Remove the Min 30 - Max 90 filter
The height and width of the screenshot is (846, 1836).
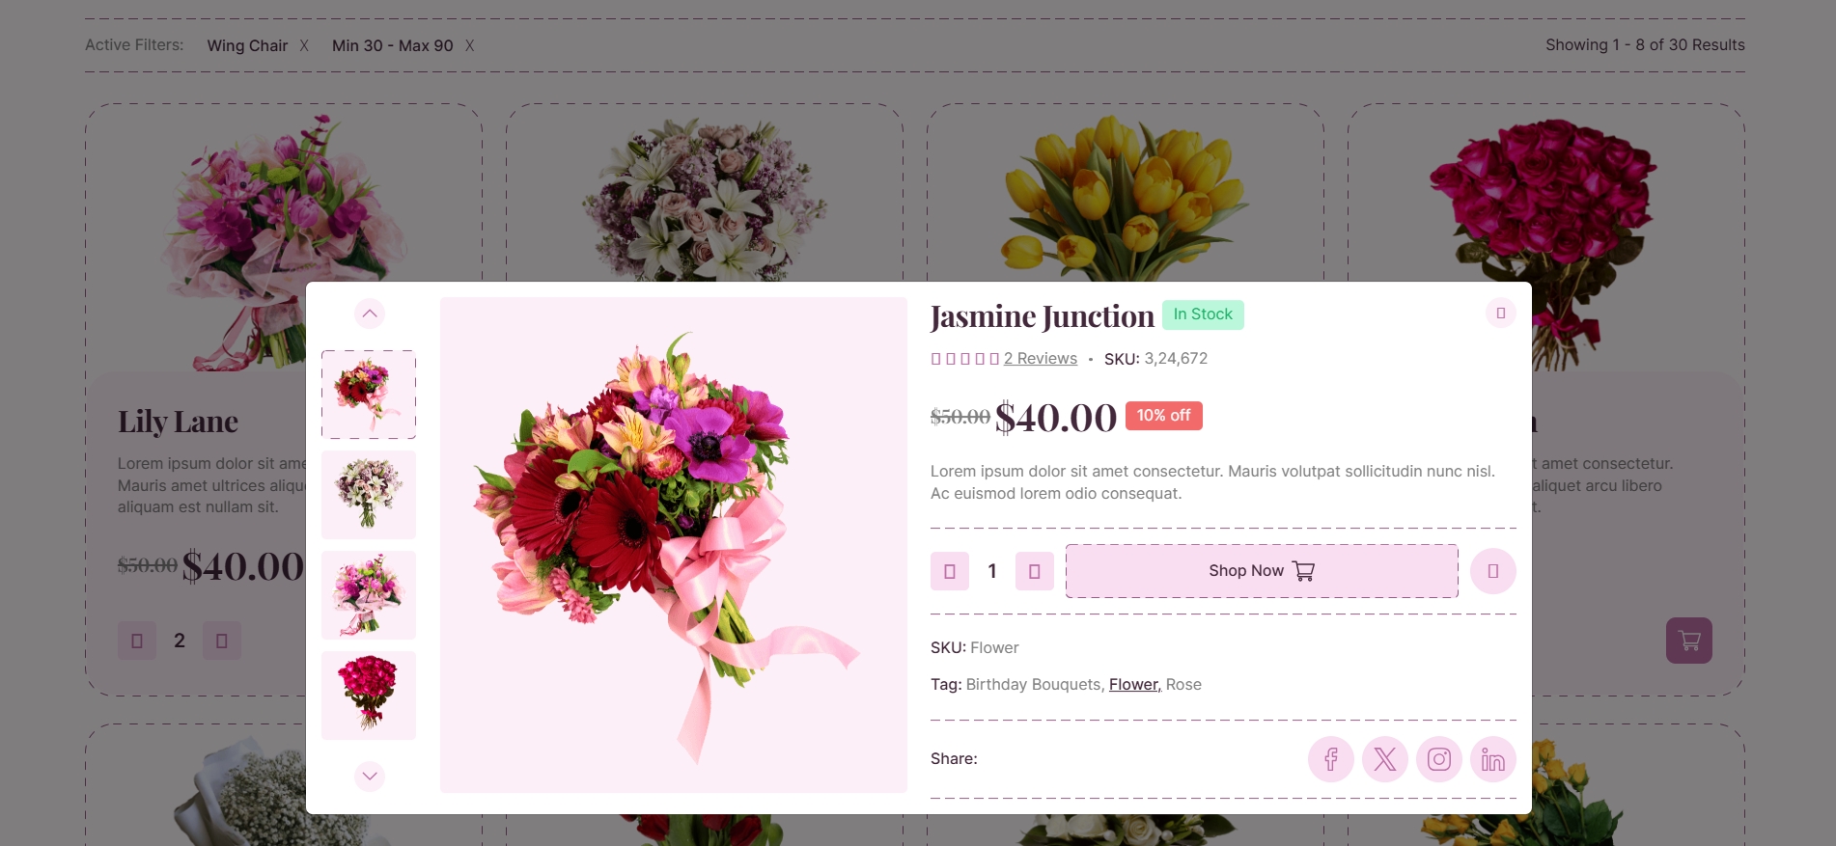(469, 45)
